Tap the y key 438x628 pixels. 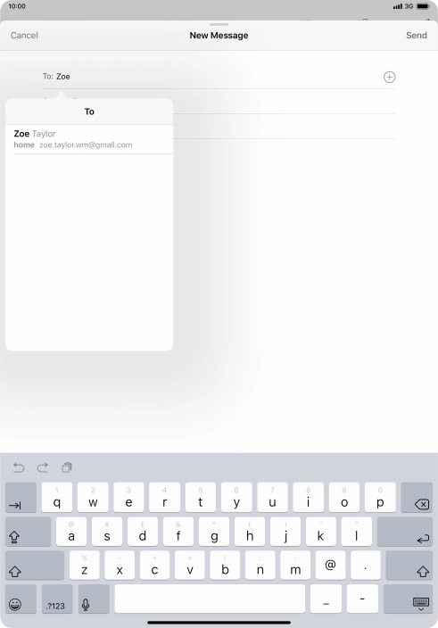coord(236,498)
